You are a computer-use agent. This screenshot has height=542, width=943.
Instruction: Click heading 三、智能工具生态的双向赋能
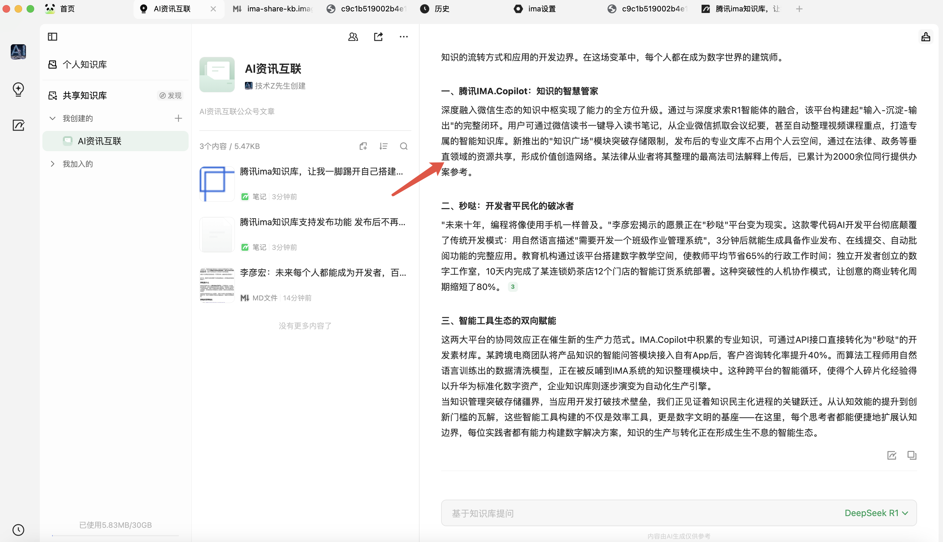point(498,321)
